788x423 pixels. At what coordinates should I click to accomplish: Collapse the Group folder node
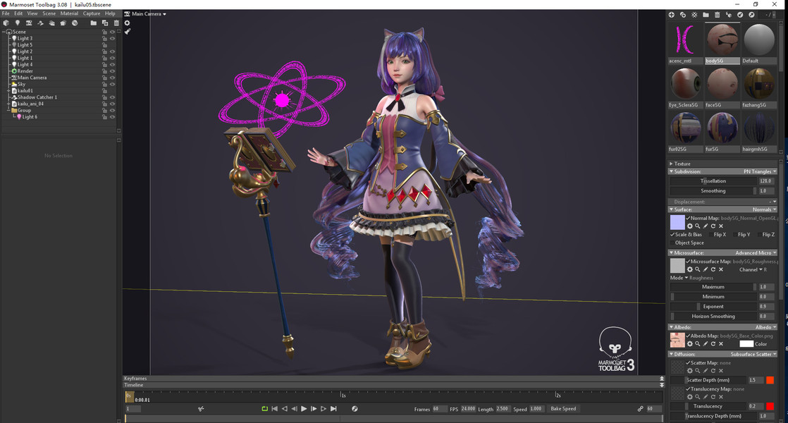(x=8, y=111)
